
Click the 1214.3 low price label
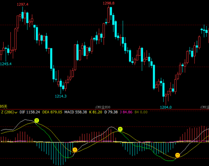point(61,96)
